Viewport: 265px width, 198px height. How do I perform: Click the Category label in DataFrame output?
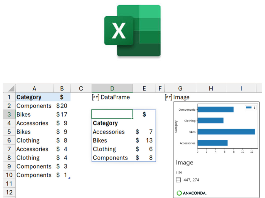[x=112, y=123]
